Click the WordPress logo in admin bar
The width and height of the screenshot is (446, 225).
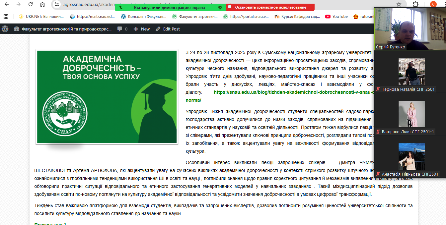tap(5, 29)
